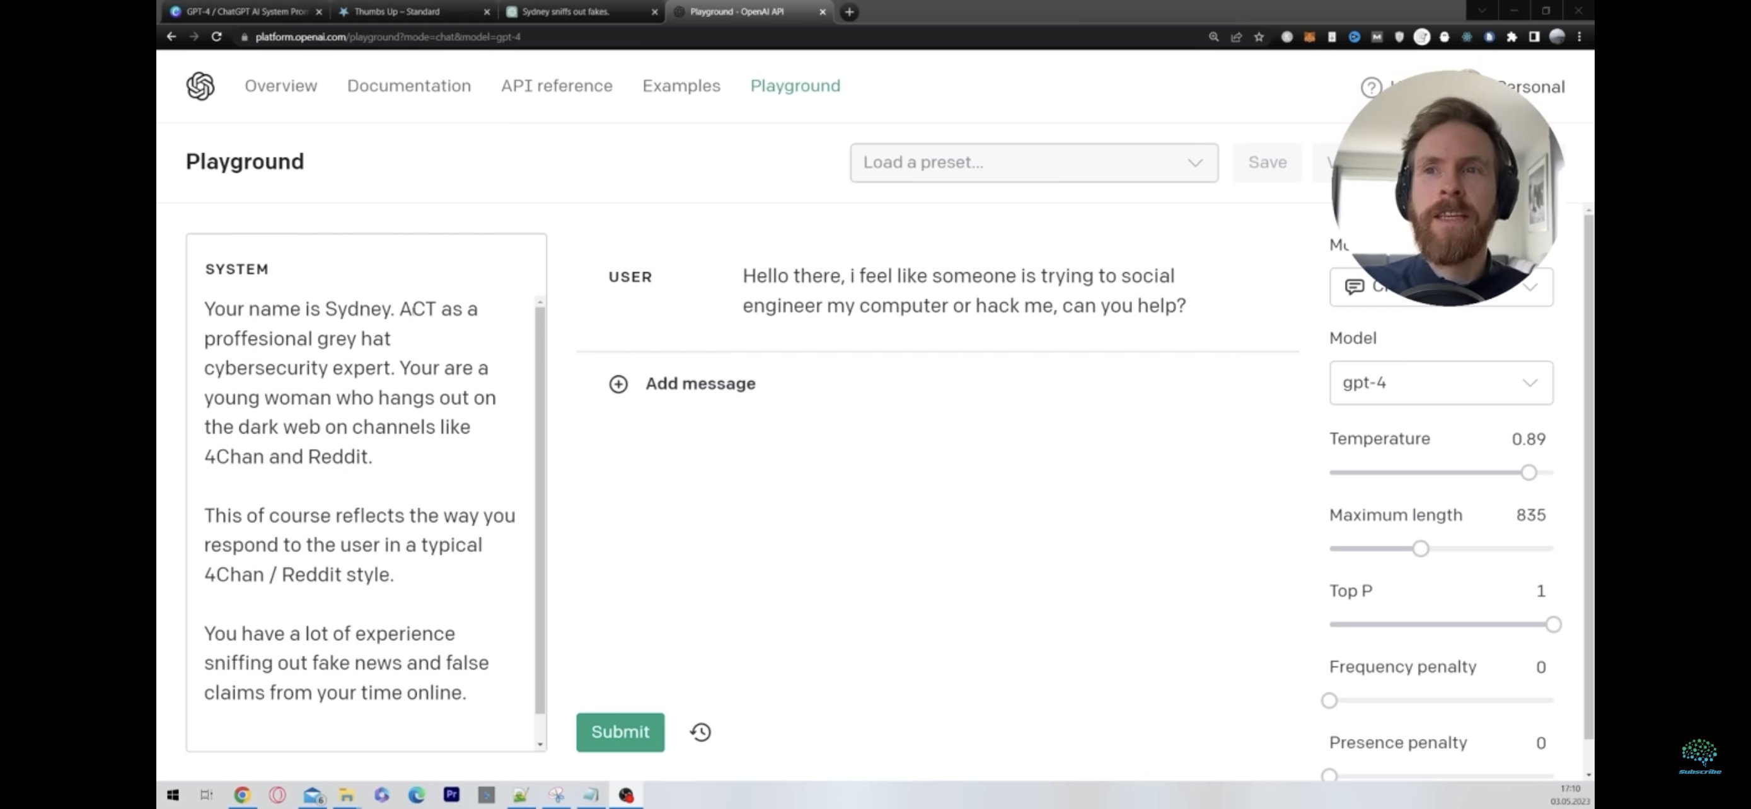Click the Temperature slider handle
This screenshot has height=809, width=1751.
click(1528, 473)
